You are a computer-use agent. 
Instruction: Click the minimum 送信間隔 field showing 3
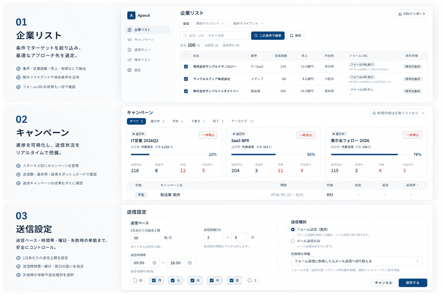214,238
